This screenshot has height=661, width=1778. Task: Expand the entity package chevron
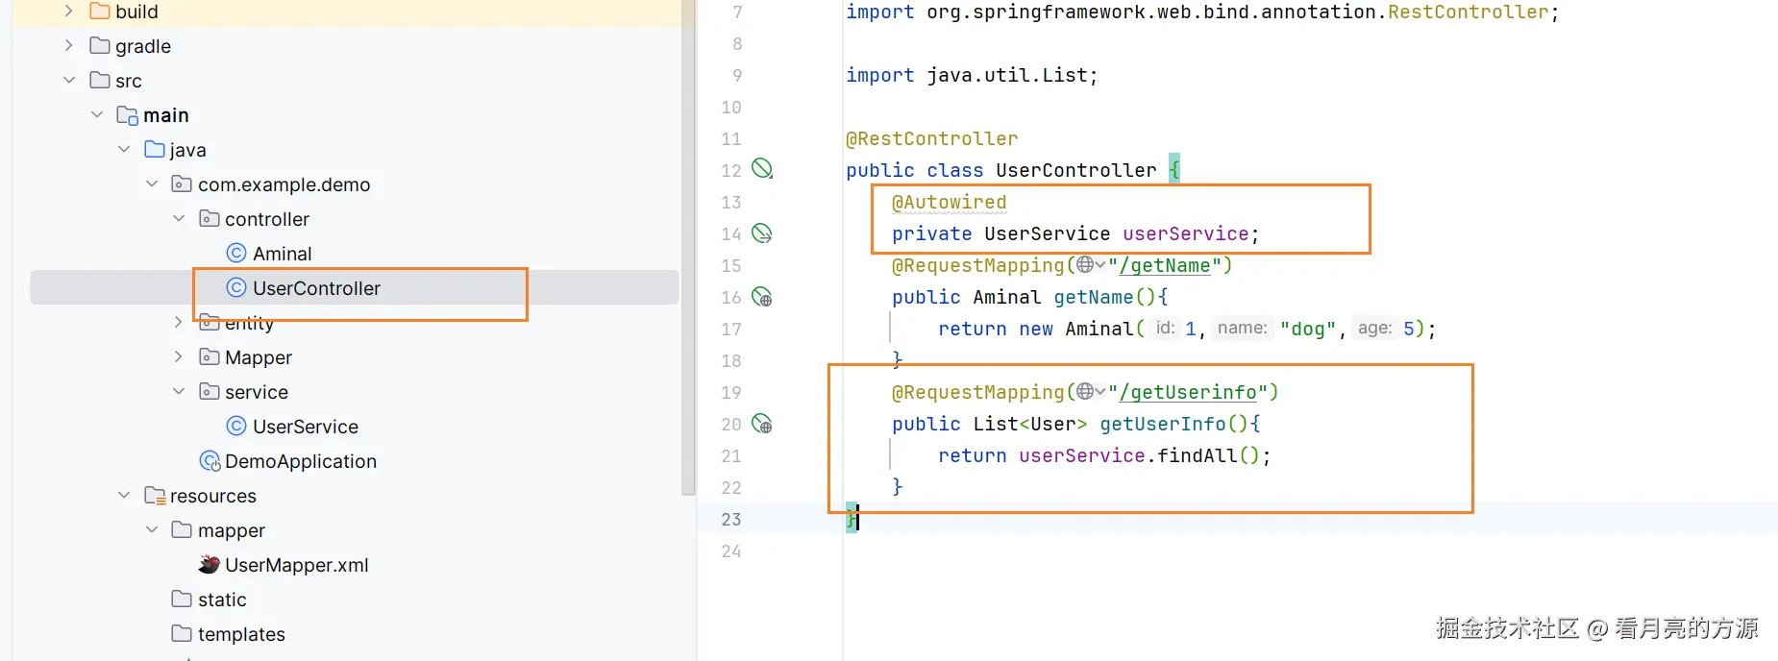coord(178,322)
